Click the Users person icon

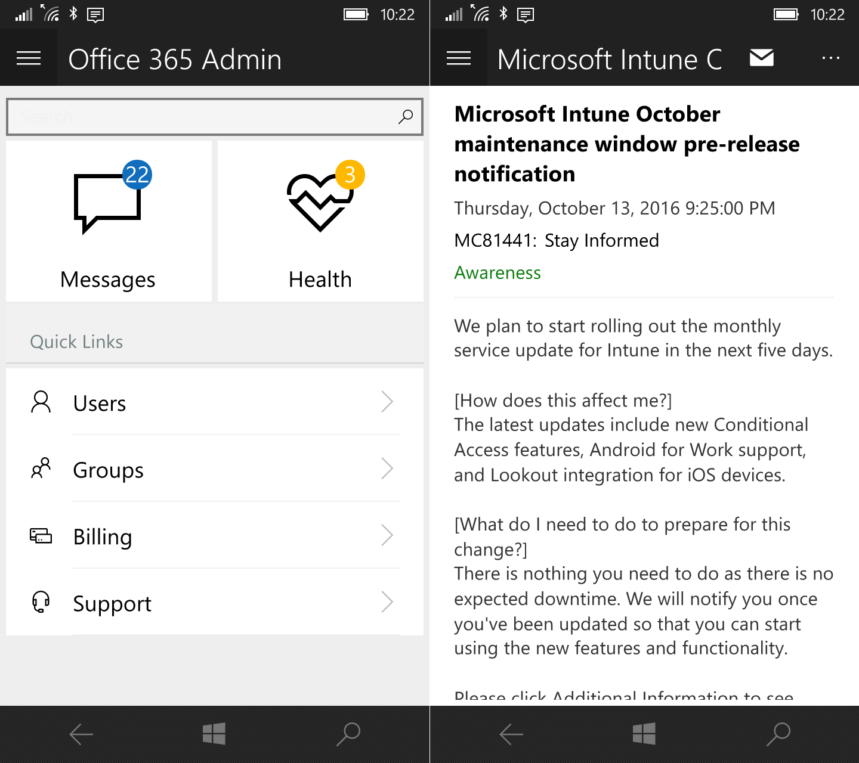(41, 402)
